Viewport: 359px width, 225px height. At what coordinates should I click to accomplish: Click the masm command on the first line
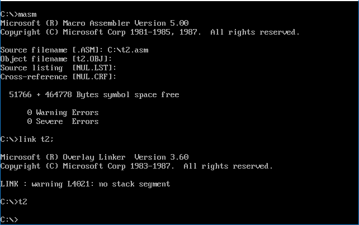tap(27, 14)
